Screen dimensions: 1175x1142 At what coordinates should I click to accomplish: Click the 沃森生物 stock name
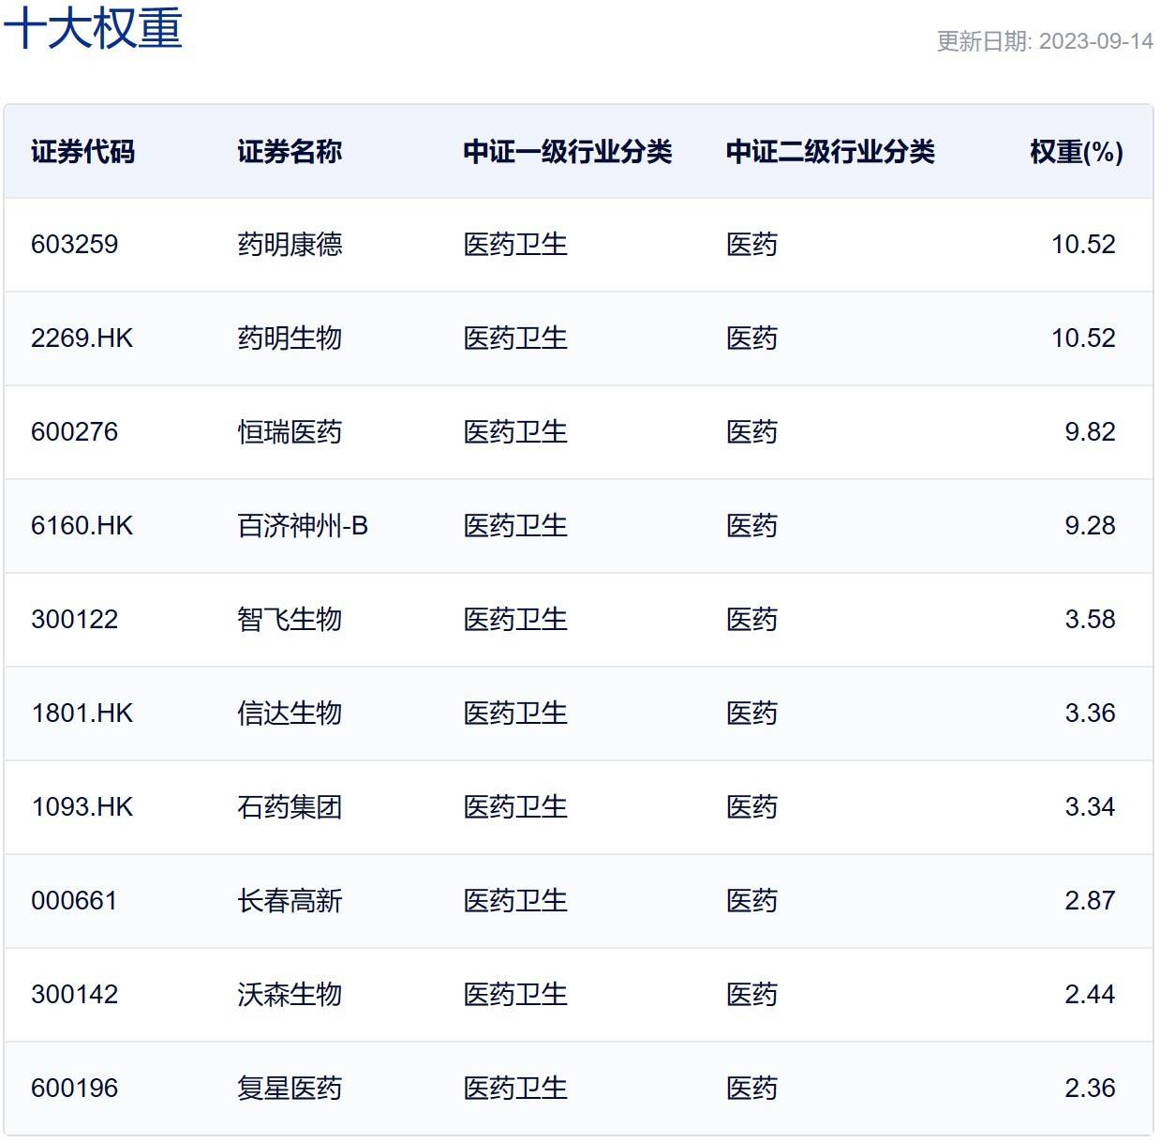290,995
